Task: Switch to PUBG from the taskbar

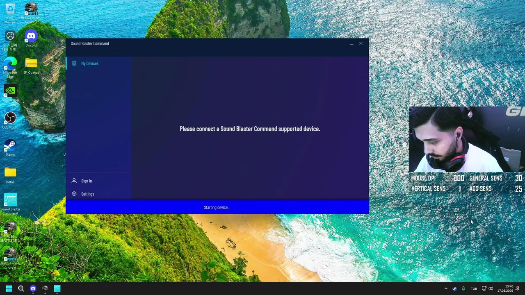Action: pos(45,288)
